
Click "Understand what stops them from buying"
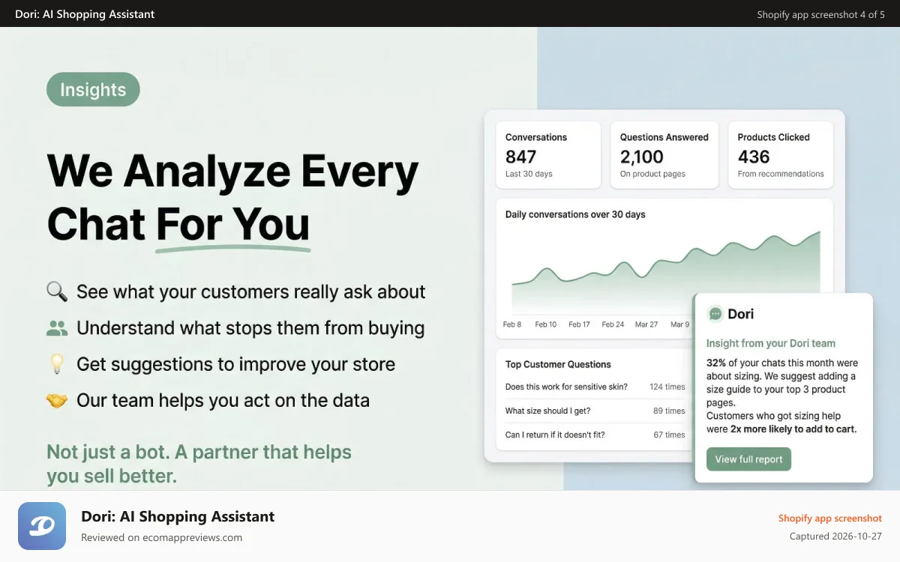coord(250,328)
